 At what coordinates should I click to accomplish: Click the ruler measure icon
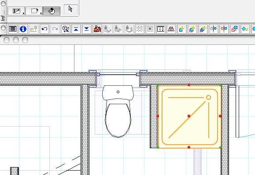tap(161, 29)
